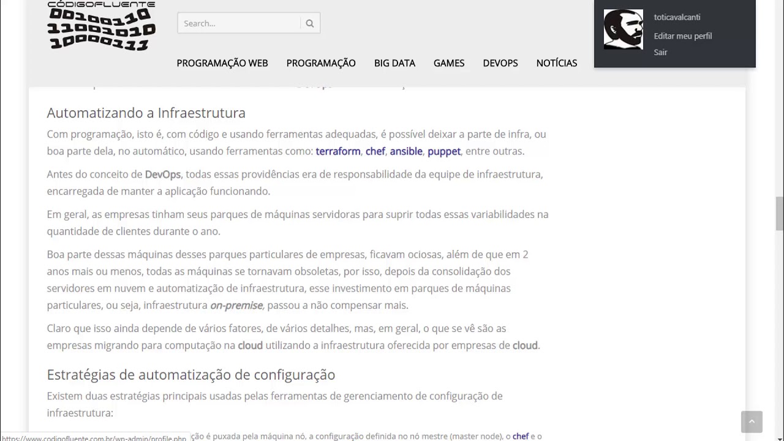
Task: Follow the terraform link
Action: (x=338, y=151)
